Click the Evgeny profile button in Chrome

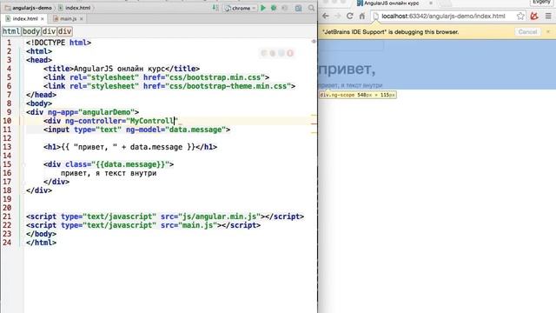tap(541, 2)
